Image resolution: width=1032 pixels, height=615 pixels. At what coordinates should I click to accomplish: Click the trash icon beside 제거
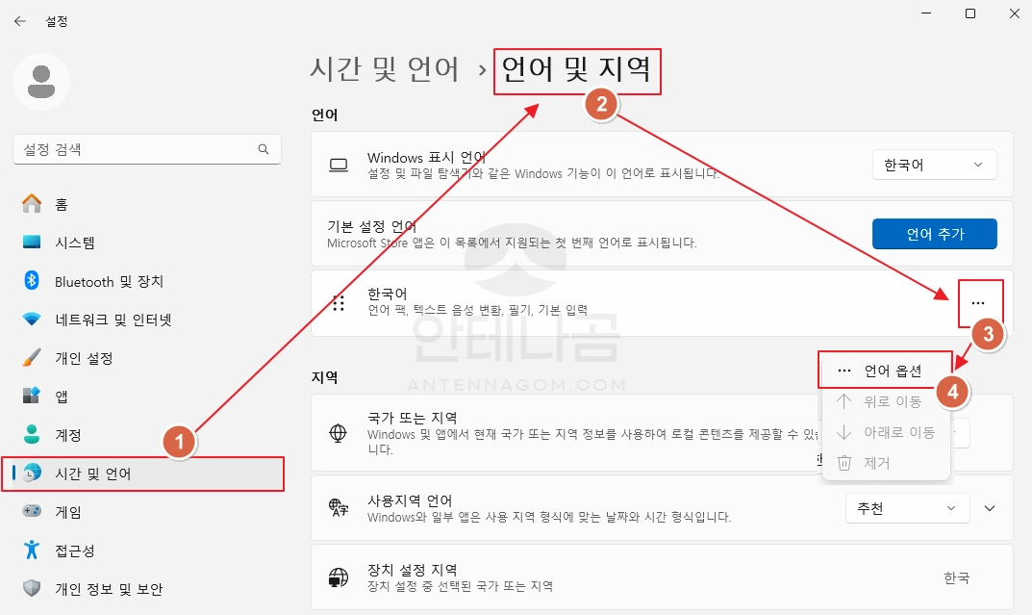(x=843, y=463)
